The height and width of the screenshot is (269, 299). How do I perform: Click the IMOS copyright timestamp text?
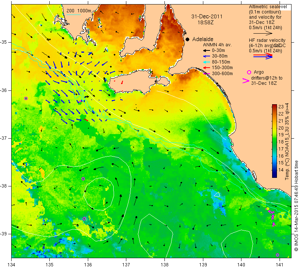pos(296,206)
